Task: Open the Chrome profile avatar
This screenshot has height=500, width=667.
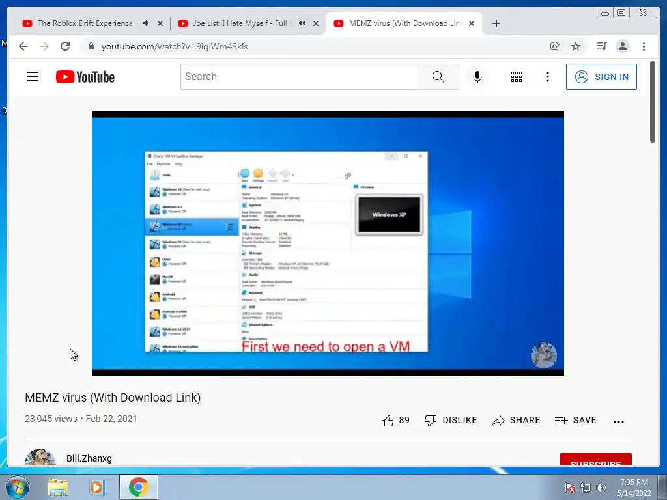Action: [x=622, y=46]
